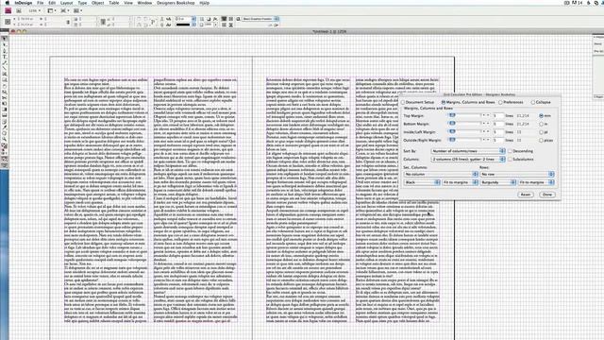Image resolution: width=604 pixels, height=340 pixels.
Task: Open the Designers Bookshop menu
Action: [x=176, y=3]
